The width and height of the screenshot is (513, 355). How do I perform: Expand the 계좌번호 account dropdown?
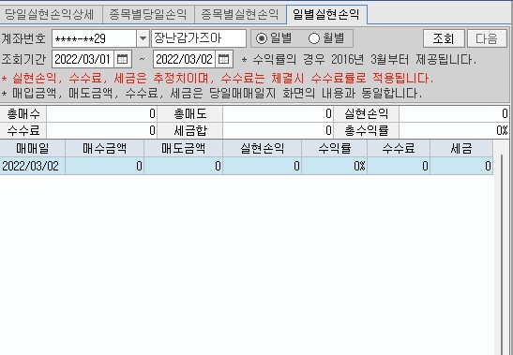click(x=143, y=38)
